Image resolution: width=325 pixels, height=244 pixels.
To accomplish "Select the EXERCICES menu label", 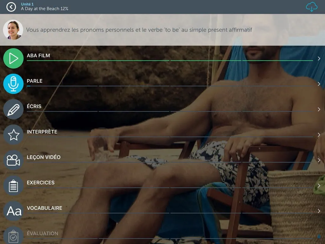I will (41, 183).
